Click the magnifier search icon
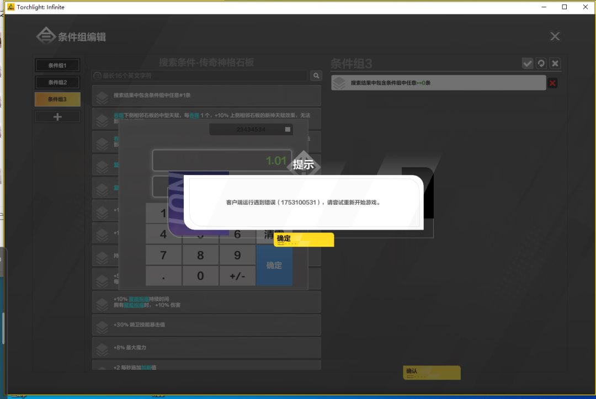The height and width of the screenshot is (399, 596). coord(316,76)
